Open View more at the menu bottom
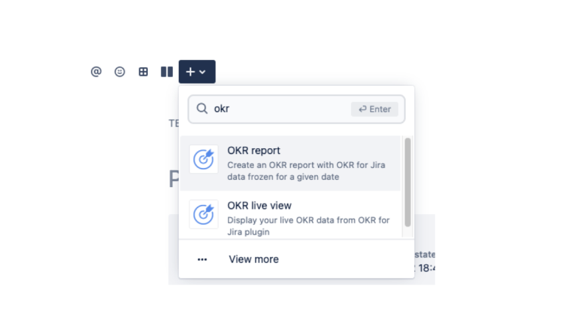The width and height of the screenshot is (574, 326). pyautogui.click(x=296, y=259)
